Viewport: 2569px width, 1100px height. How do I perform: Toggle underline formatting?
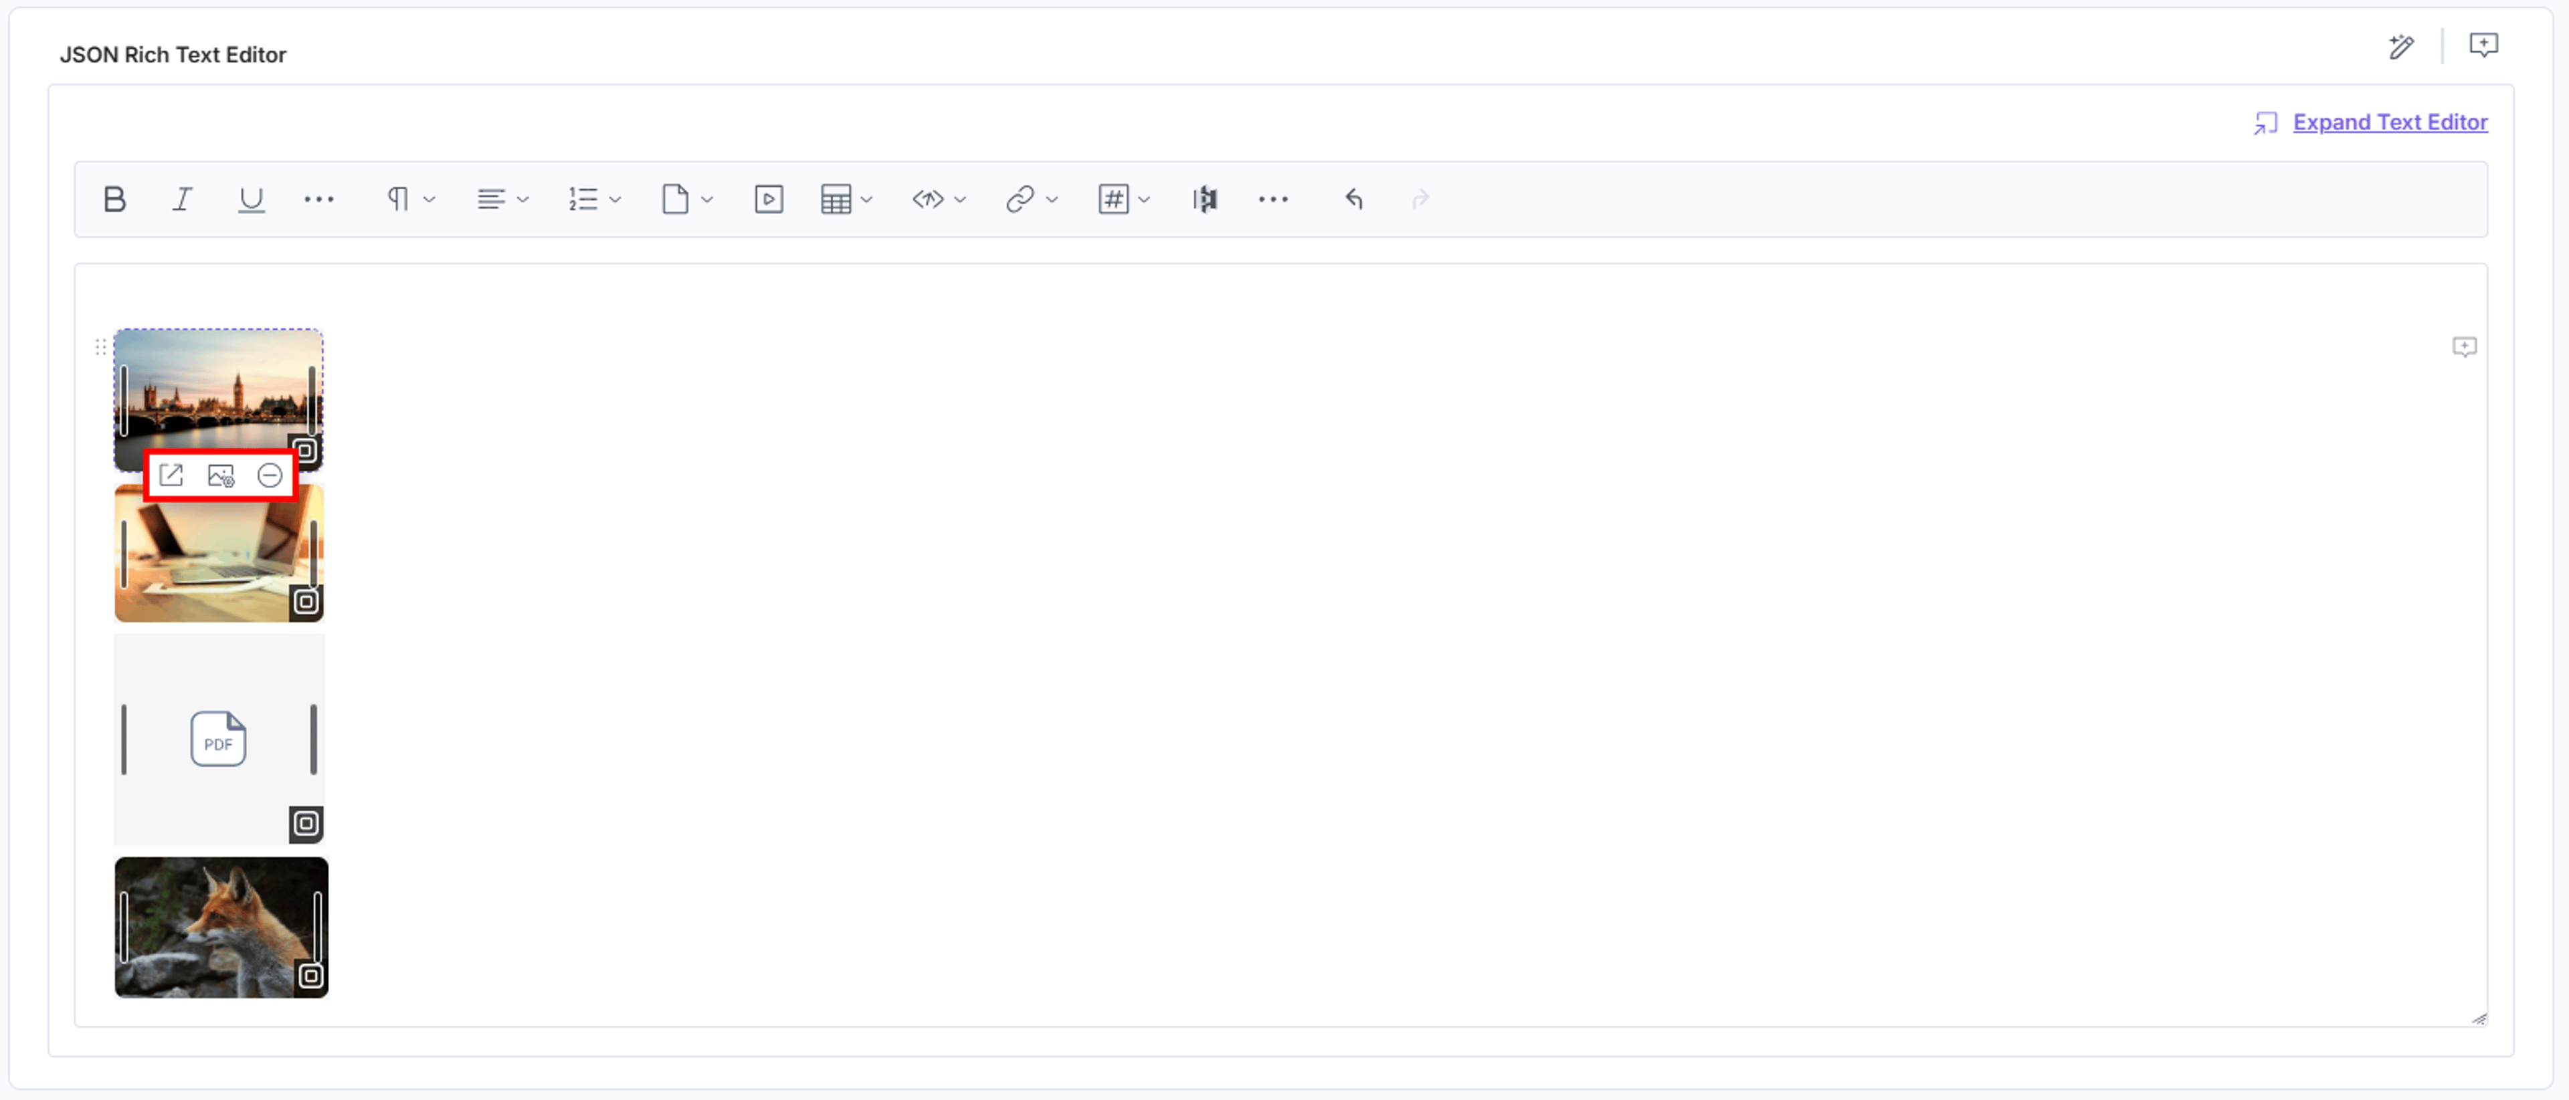click(252, 199)
